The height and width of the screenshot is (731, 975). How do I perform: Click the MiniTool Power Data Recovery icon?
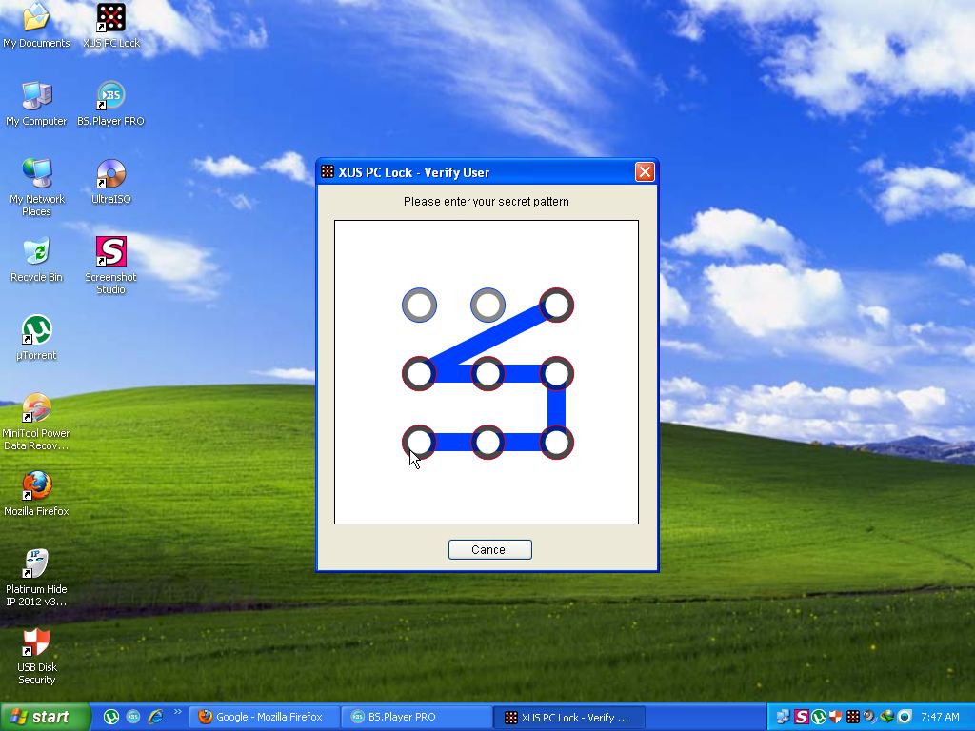click(x=36, y=408)
